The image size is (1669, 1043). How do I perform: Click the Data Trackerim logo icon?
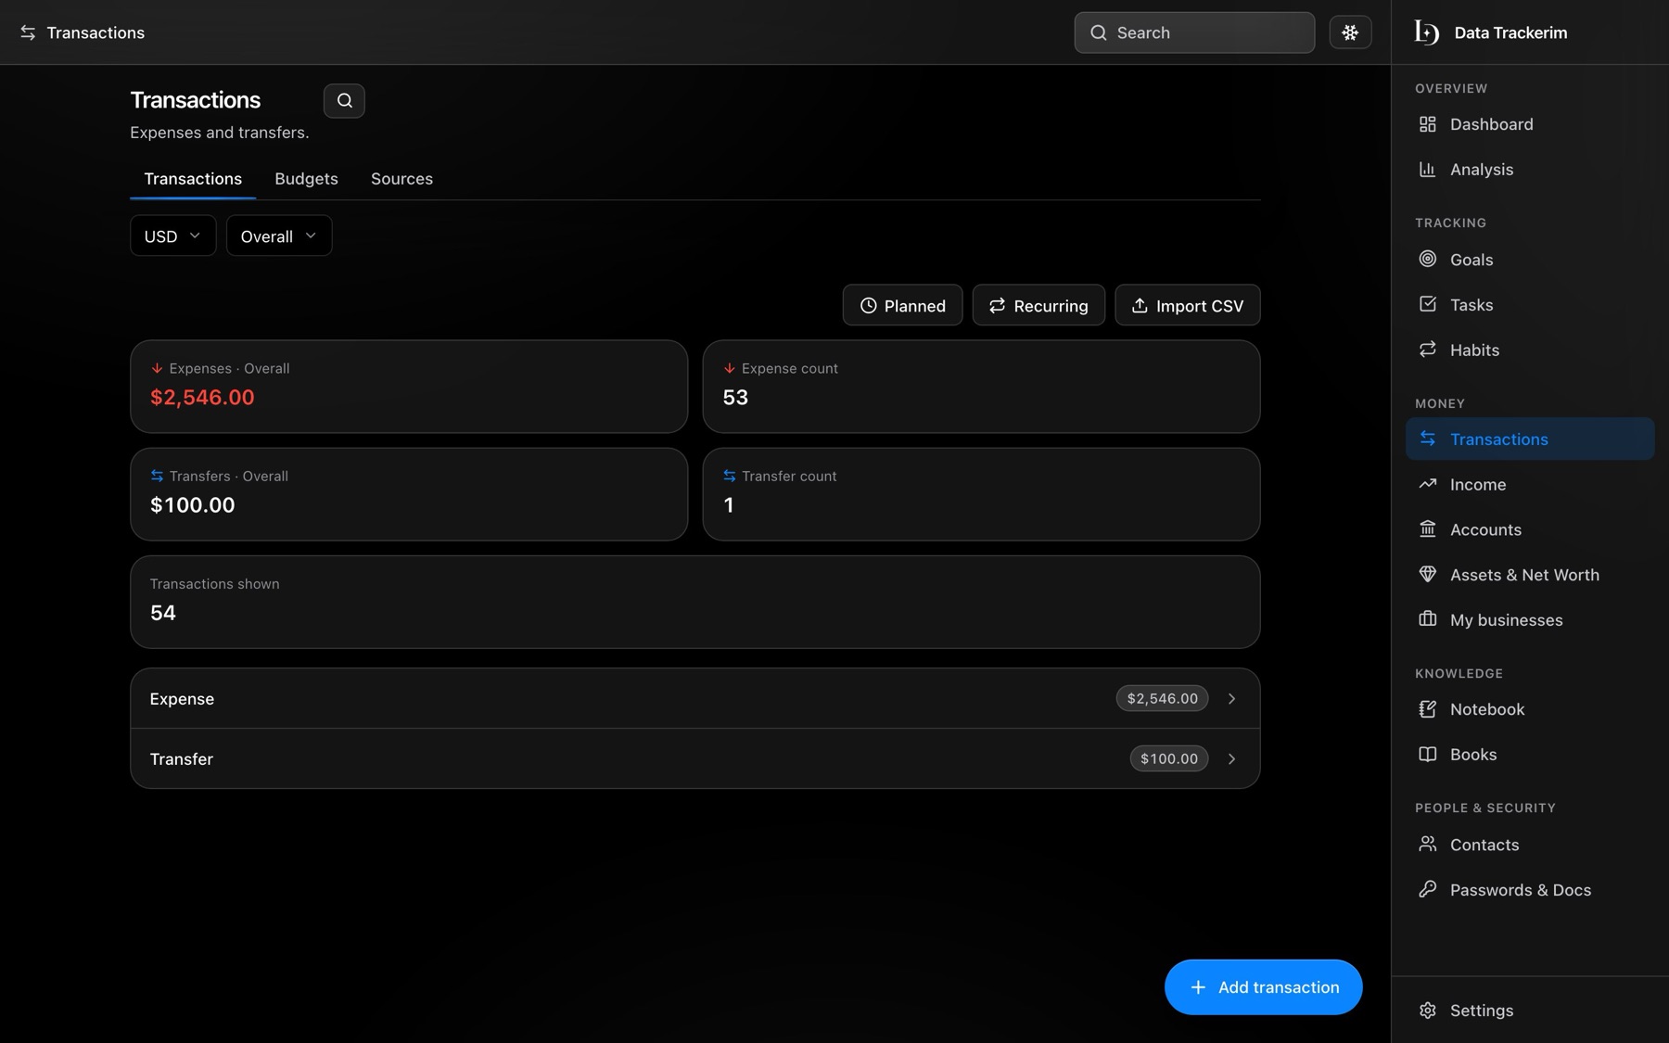(x=1426, y=32)
